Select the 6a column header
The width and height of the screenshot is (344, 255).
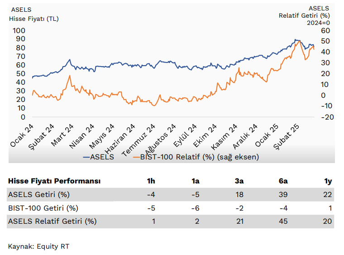coord(284,181)
